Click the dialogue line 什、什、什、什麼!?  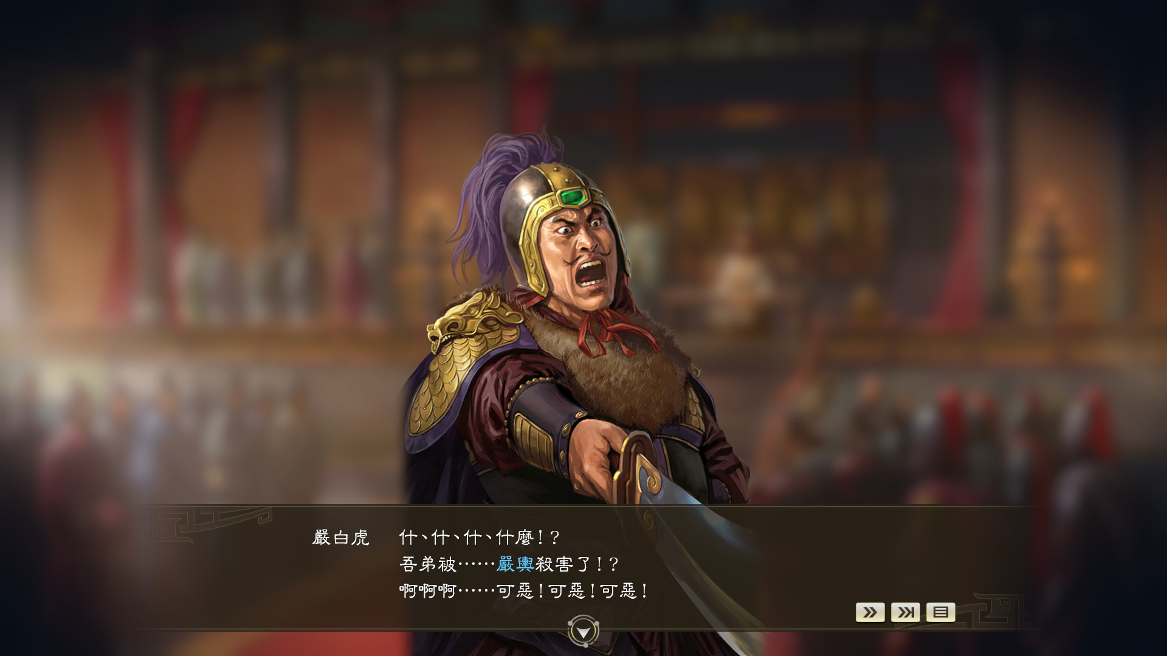480,538
